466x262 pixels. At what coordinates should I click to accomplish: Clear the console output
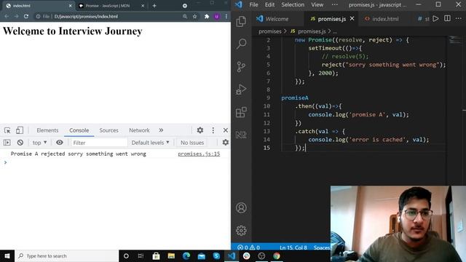pyautogui.click(x=20, y=143)
